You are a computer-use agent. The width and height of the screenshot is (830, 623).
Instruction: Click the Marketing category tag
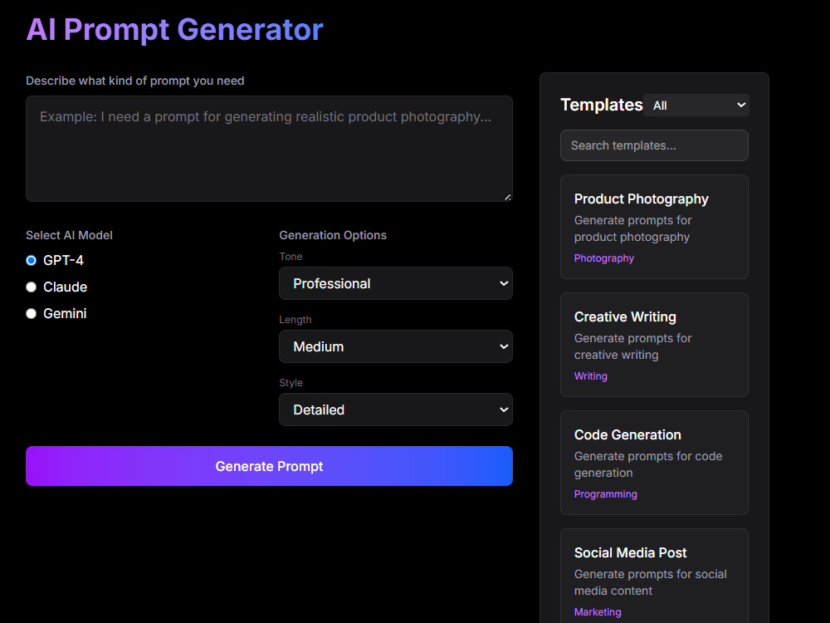(x=598, y=611)
